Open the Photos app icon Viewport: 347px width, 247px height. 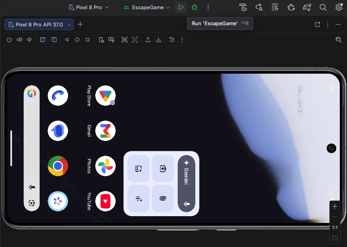tap(105, 166)
